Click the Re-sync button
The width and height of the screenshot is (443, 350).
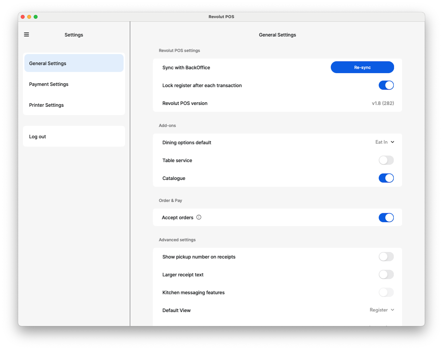coord(362,67)
